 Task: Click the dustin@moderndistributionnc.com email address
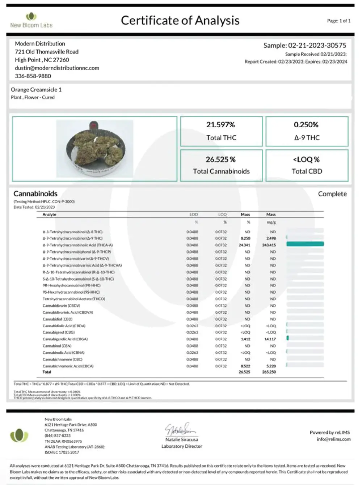click(x=57, y=68)
